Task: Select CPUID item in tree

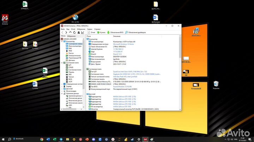Action: tap(69, 67)
